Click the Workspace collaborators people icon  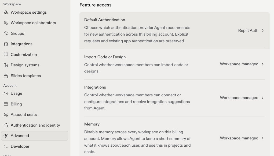click(x=6, y=23)
